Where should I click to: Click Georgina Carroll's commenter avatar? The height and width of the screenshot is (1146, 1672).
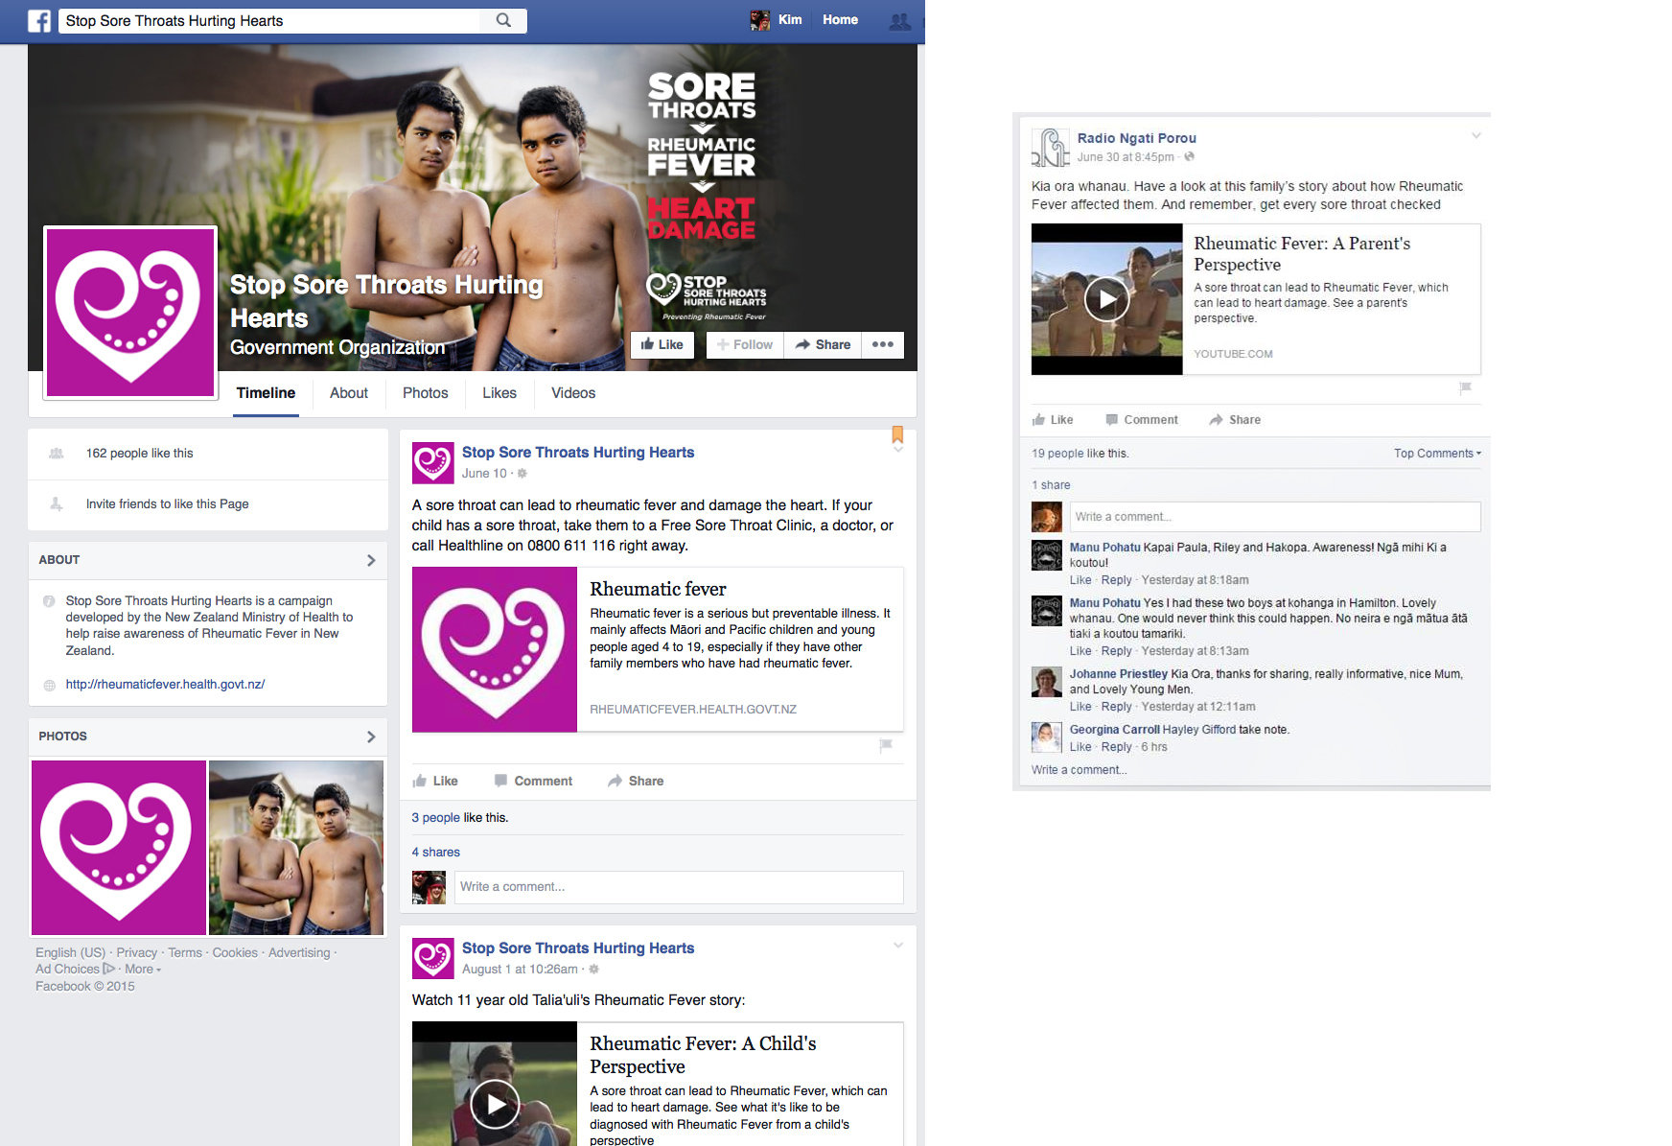1046,737
